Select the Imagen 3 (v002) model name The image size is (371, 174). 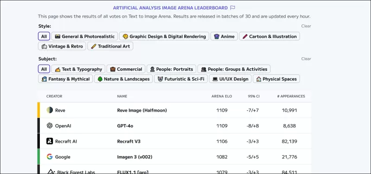pos(134,157)
